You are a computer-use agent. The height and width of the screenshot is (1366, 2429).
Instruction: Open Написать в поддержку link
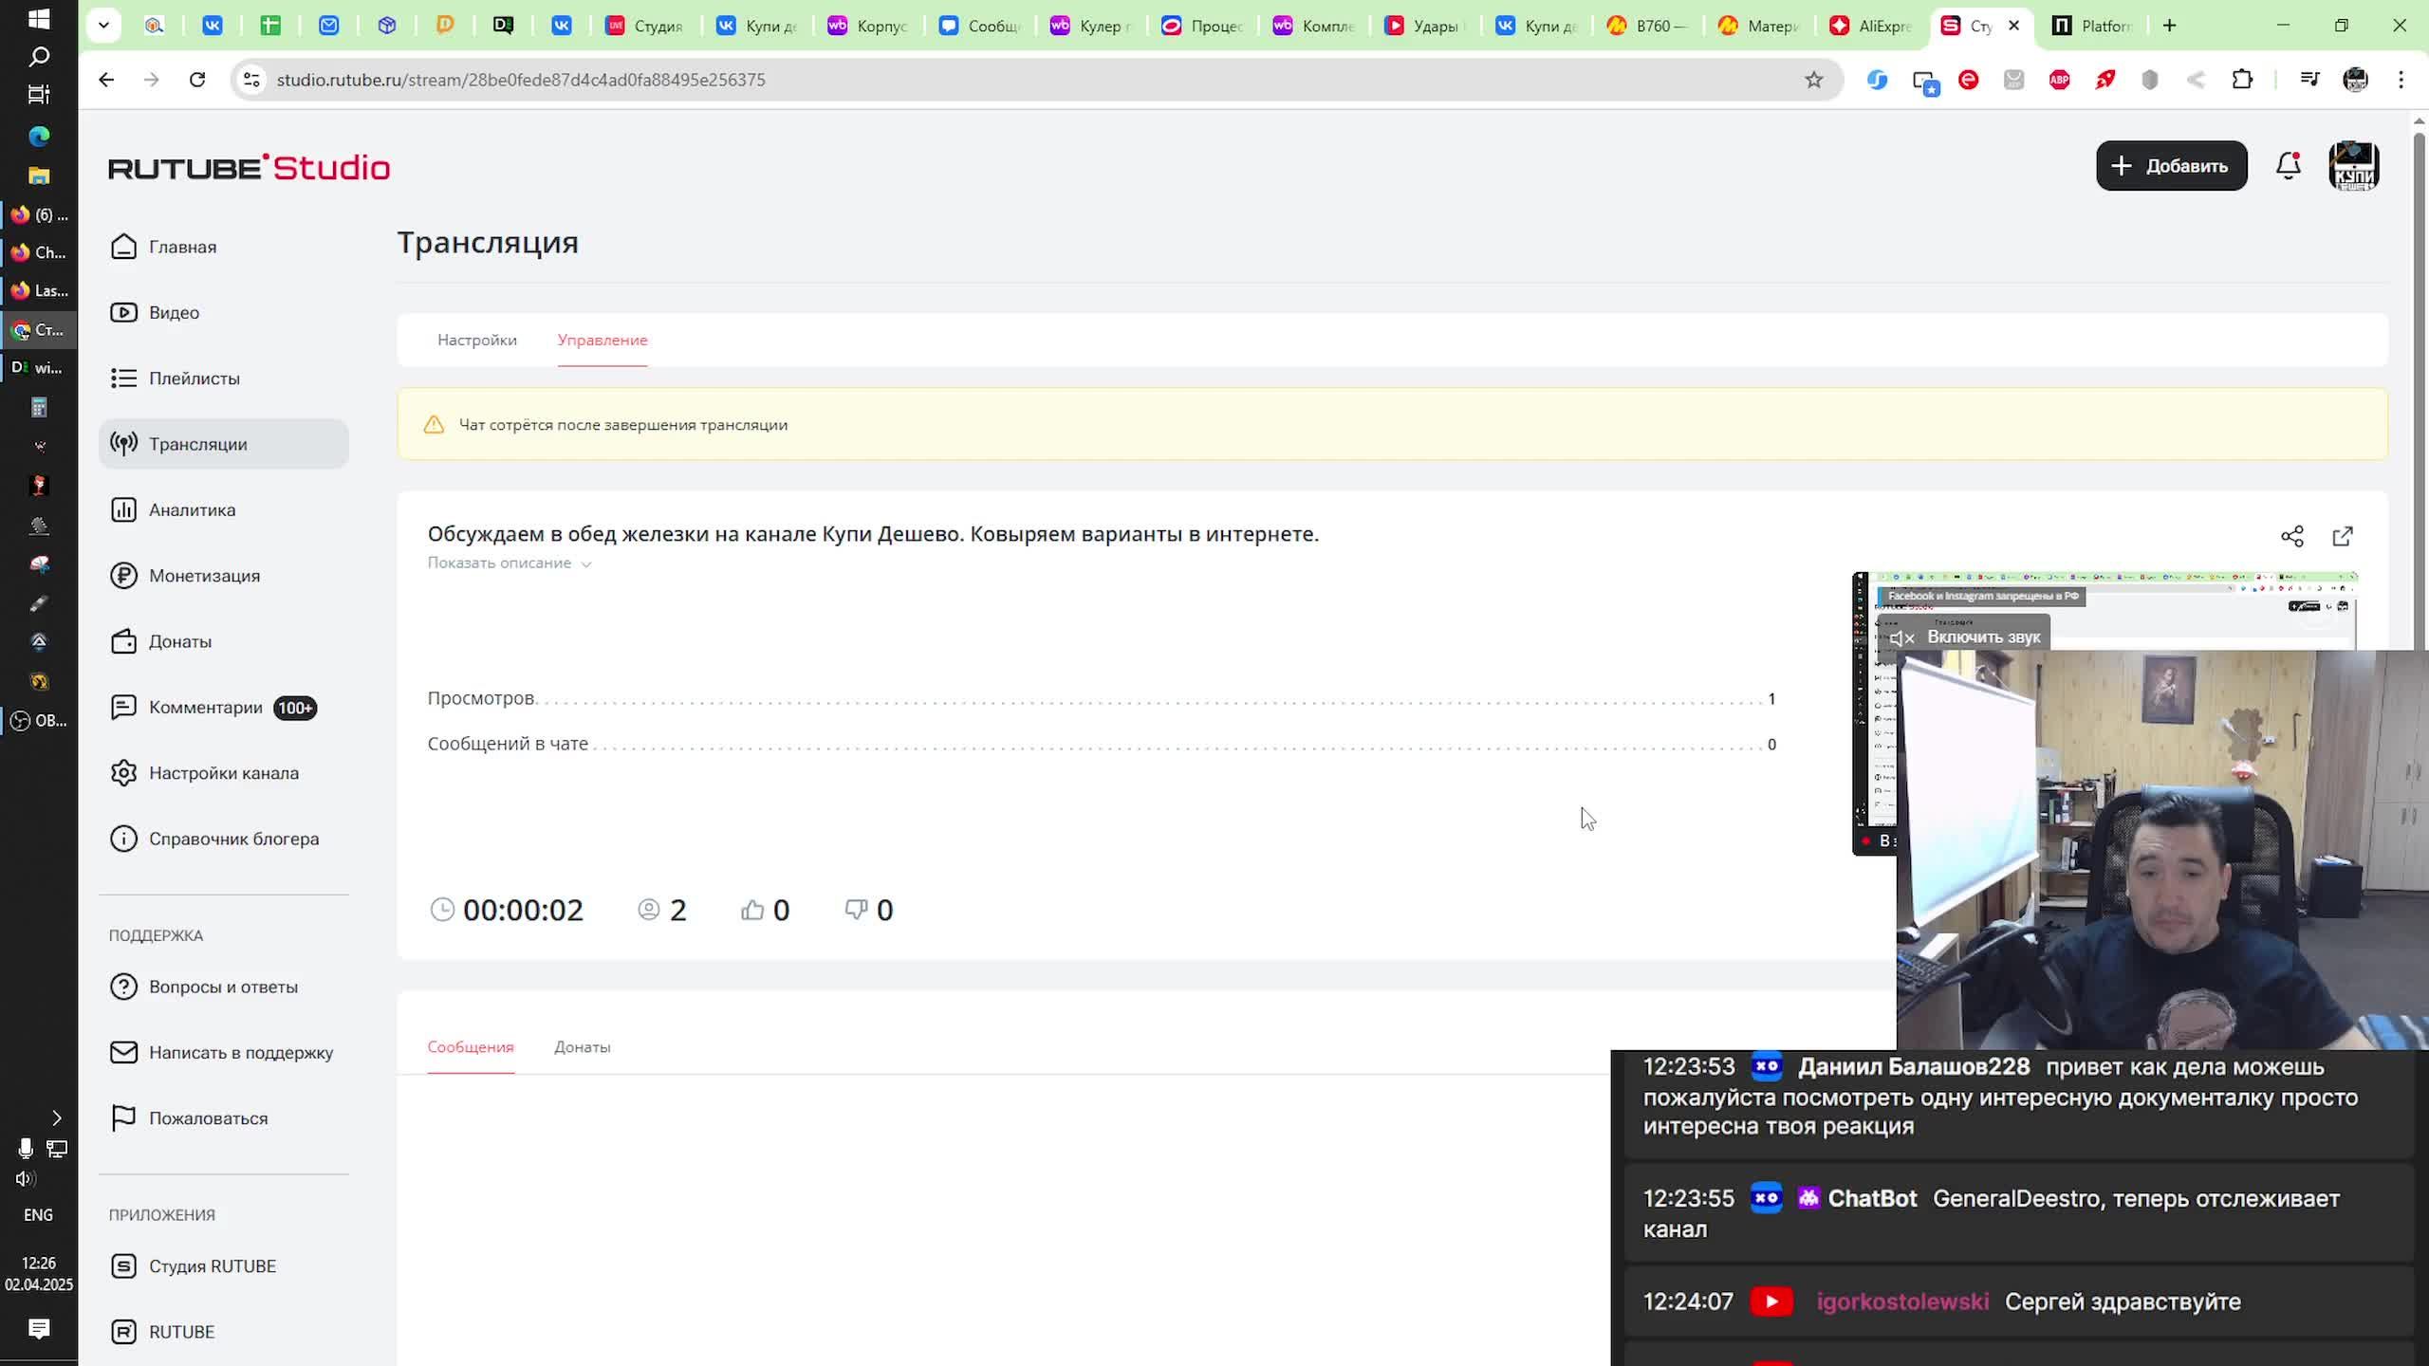[240, 1053]
